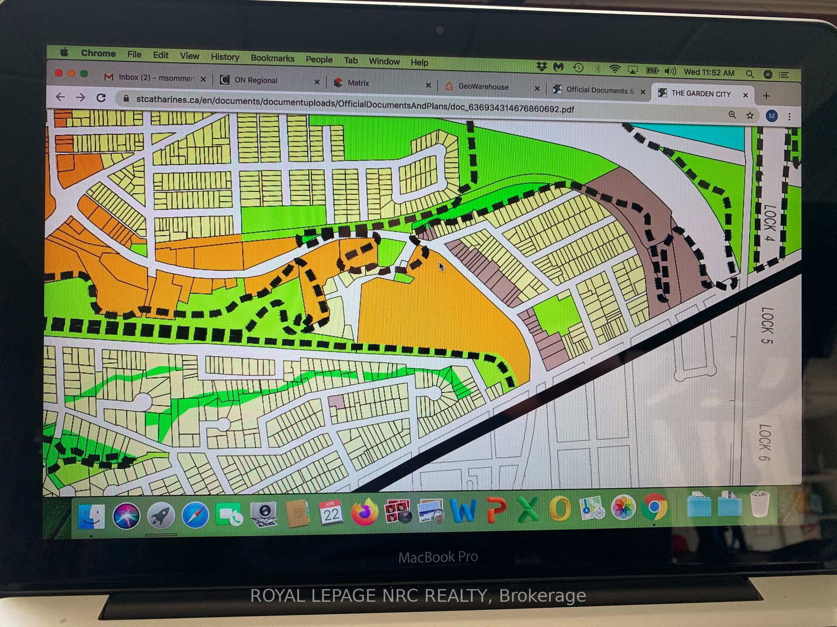Launch Firefox from the dock
837x627 pixels.
[364, 512]
